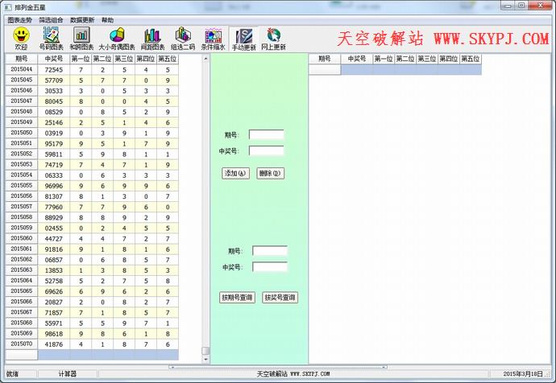Open the 号码图表 number chart
Image resolution: width=556 pixels, height=383 pixels.
pyautogui.click(x=52, y=38)
